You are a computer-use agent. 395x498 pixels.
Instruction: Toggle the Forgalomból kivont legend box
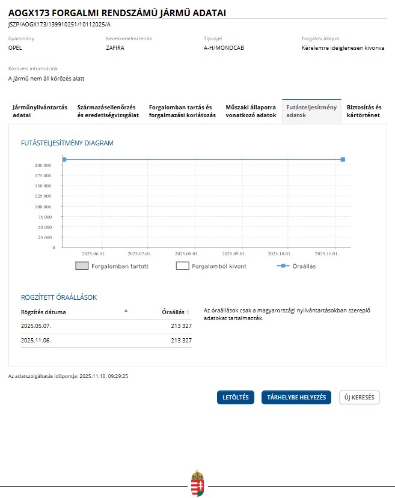[x=182, y=266]
